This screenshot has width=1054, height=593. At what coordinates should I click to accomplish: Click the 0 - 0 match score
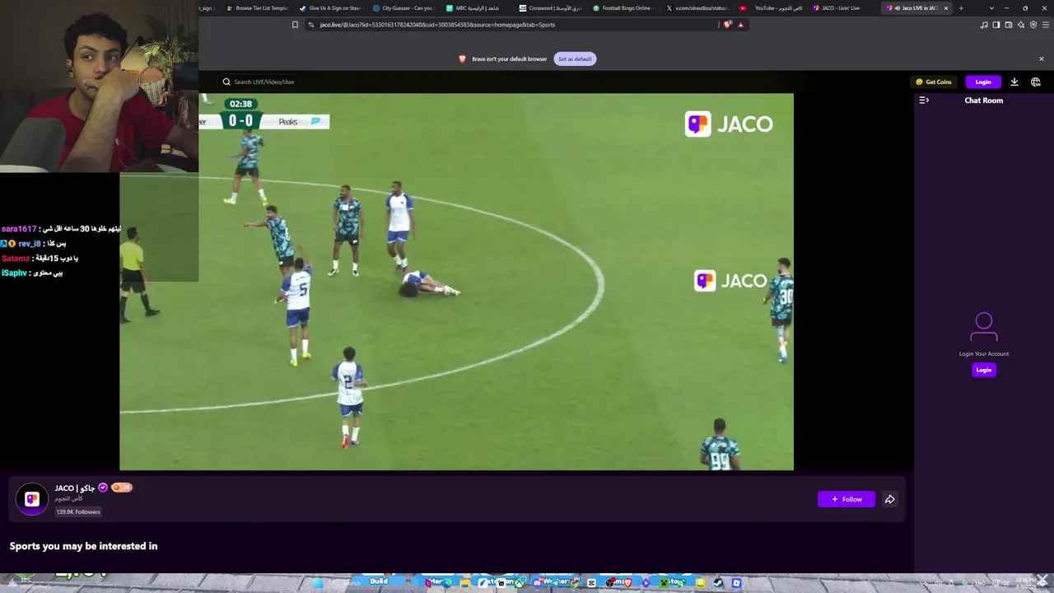(241, 121)
